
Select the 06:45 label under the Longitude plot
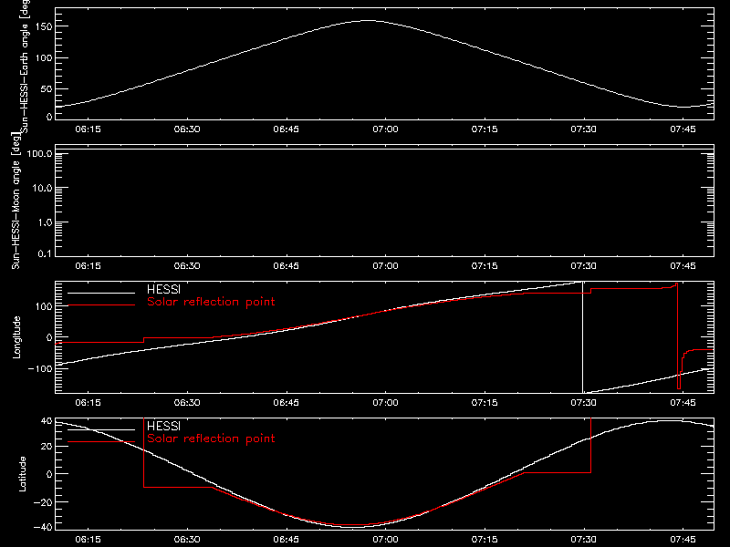coord(287,402)
